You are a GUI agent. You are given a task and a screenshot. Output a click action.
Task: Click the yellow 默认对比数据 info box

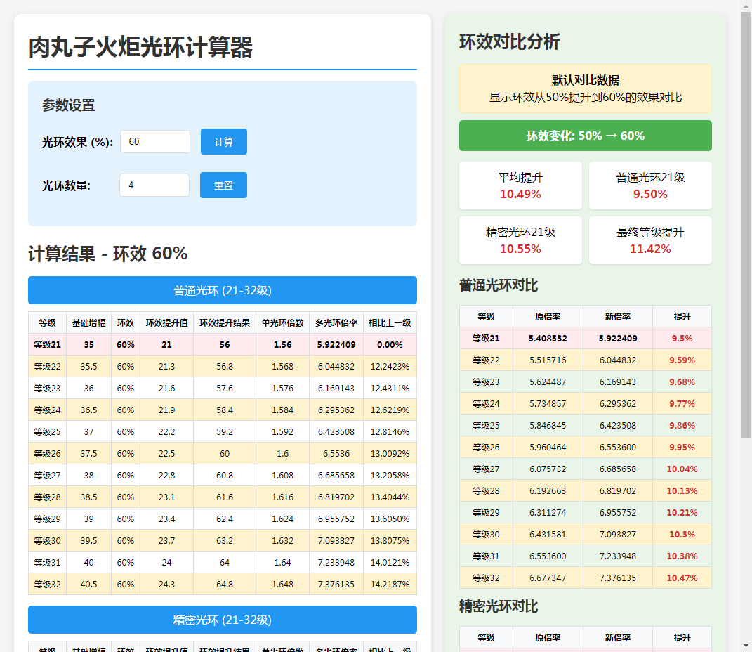point(585,89)
